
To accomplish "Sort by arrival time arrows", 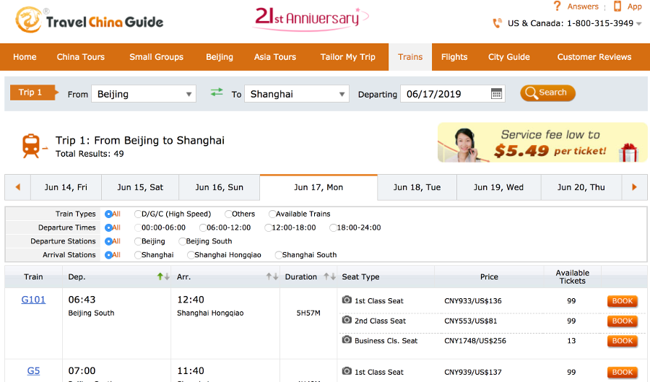I will coord(272,277).
